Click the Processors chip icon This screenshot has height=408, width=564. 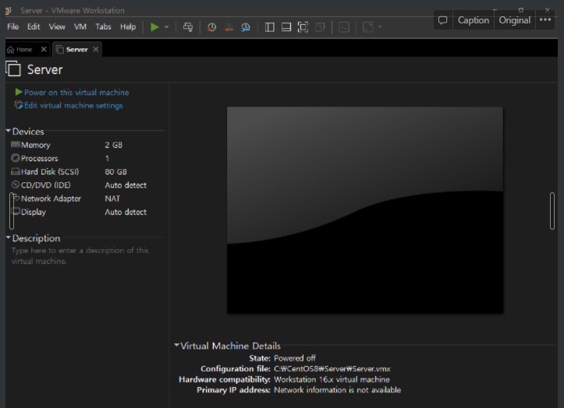click(x=16, y=157)
